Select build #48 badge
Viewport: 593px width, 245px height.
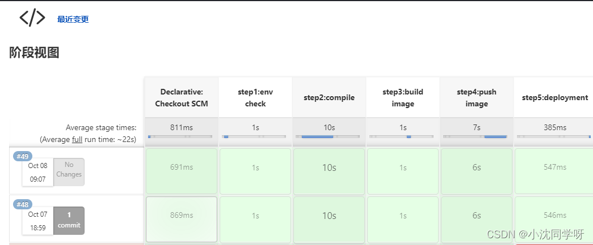[23, 205]
